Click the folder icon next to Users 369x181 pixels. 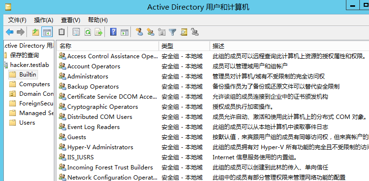pos(13,123)
